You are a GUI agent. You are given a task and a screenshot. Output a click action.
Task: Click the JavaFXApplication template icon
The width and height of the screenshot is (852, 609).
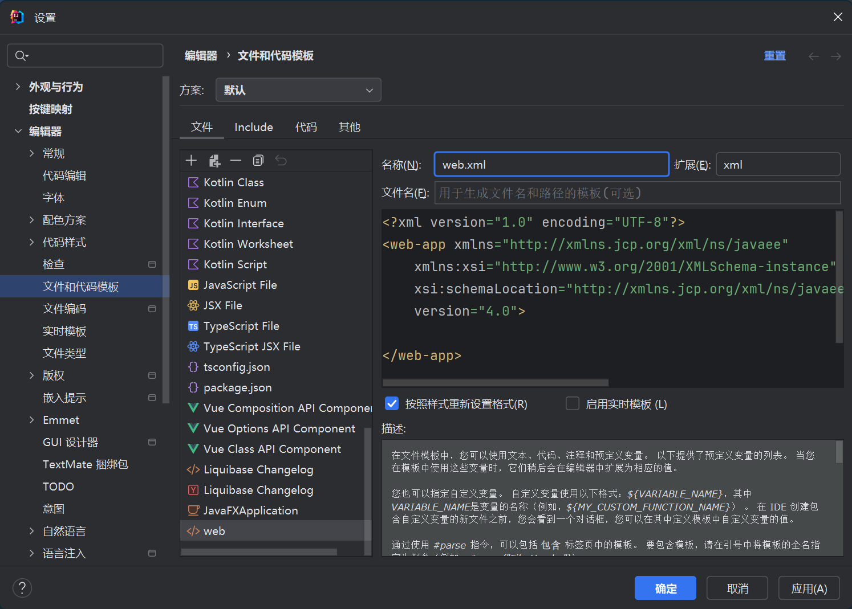tap(193, 510)
